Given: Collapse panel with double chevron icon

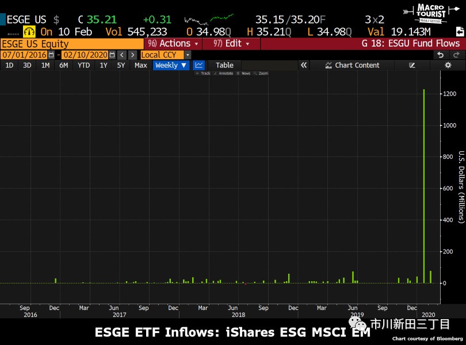Looking at the screenshot, I should pos(303,65).
